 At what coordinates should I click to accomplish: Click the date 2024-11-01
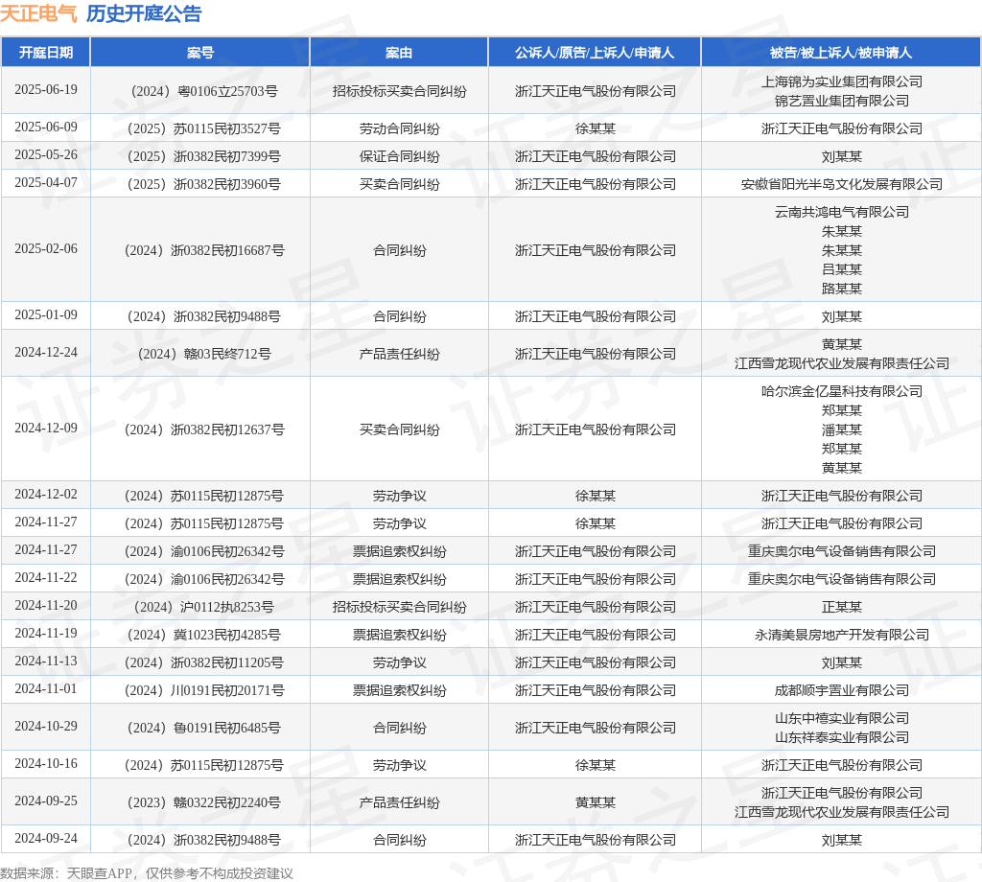click(x=46, y=688)
